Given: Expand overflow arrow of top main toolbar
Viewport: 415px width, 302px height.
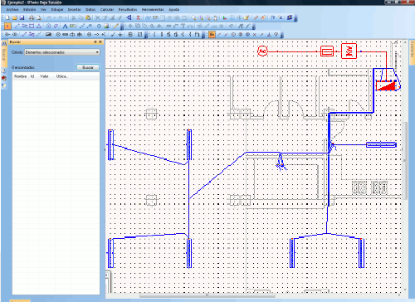Looking at the screenshot, I should pos(295,18).
